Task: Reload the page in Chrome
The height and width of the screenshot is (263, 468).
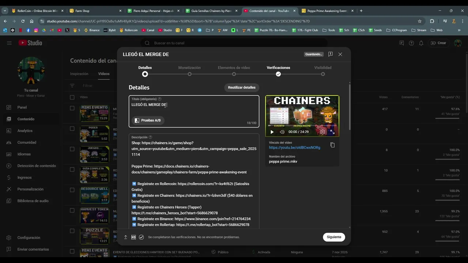Action: [x=23, y=21]
